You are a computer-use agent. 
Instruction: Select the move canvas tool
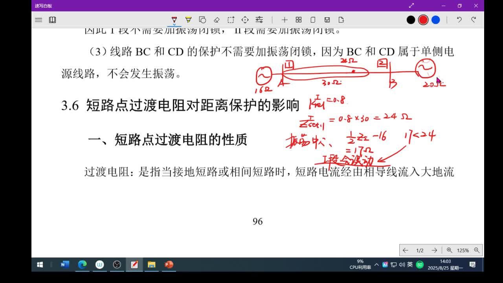coord(245,20)
